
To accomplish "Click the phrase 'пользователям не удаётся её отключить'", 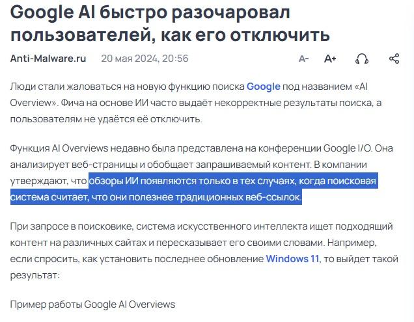I will pyautogui.click(x=105, y=119).
